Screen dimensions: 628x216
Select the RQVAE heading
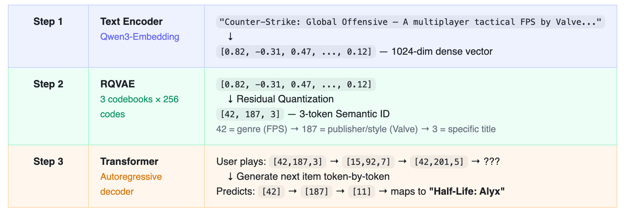tap(117, 84)
